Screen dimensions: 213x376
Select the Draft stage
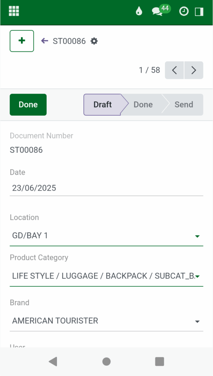click(102, 104)
